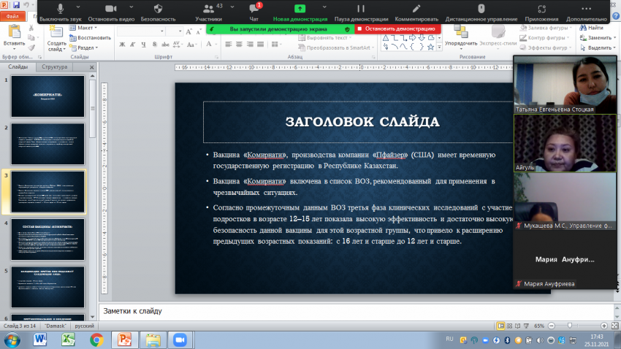Close the slides pane with X
The width and height of the screenshot is (621, 349).
[x=91, y=67]
